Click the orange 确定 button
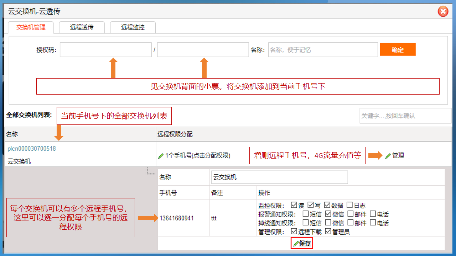 398,50
